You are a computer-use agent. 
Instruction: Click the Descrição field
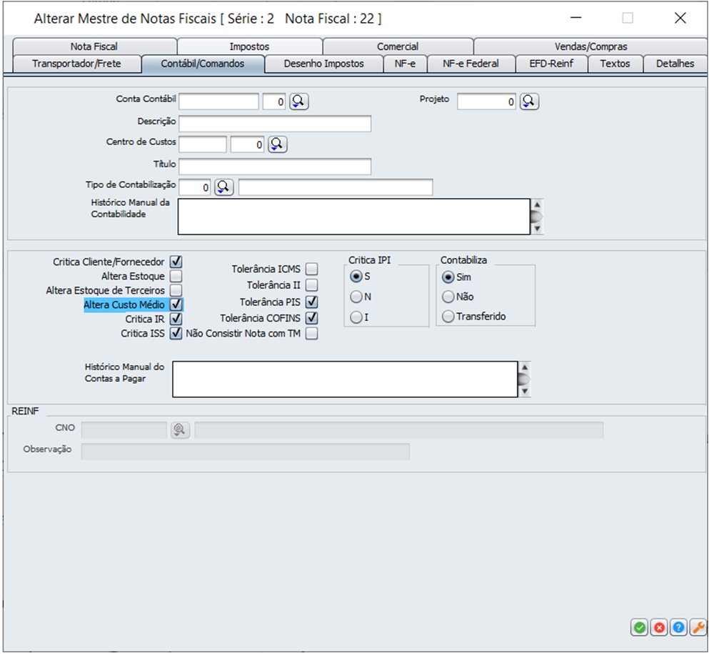[x=275, y=123]
